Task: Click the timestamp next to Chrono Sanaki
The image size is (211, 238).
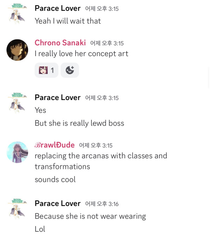Action: [x=107, y=43]
